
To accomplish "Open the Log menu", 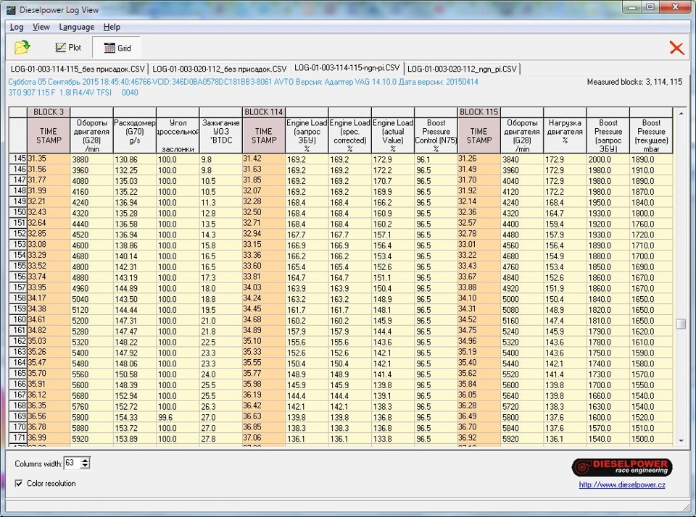I will pos(17,27).
